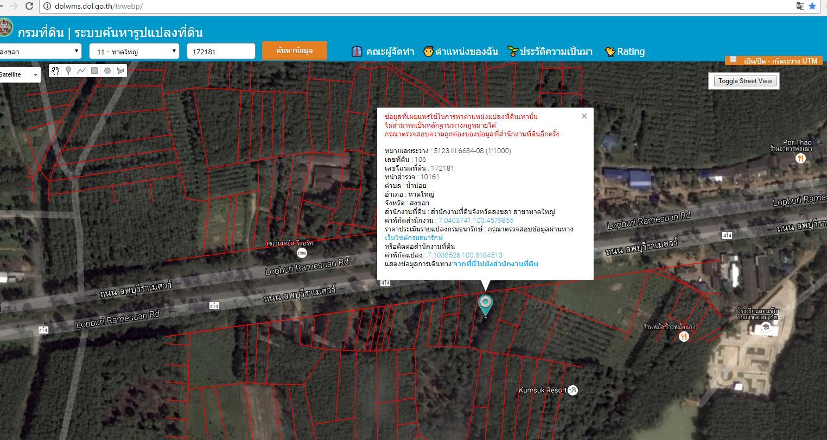Image resolution: width=827 pixels, height=440 pixels.
Task: Choose the polyline drawing tool
Action: (81, 71)
